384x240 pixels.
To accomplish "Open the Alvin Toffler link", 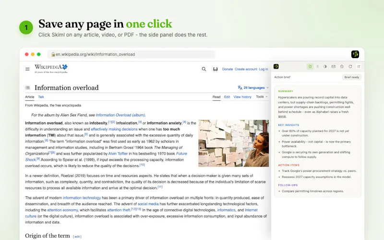I will pyautogui.click(x=118, y=154).
